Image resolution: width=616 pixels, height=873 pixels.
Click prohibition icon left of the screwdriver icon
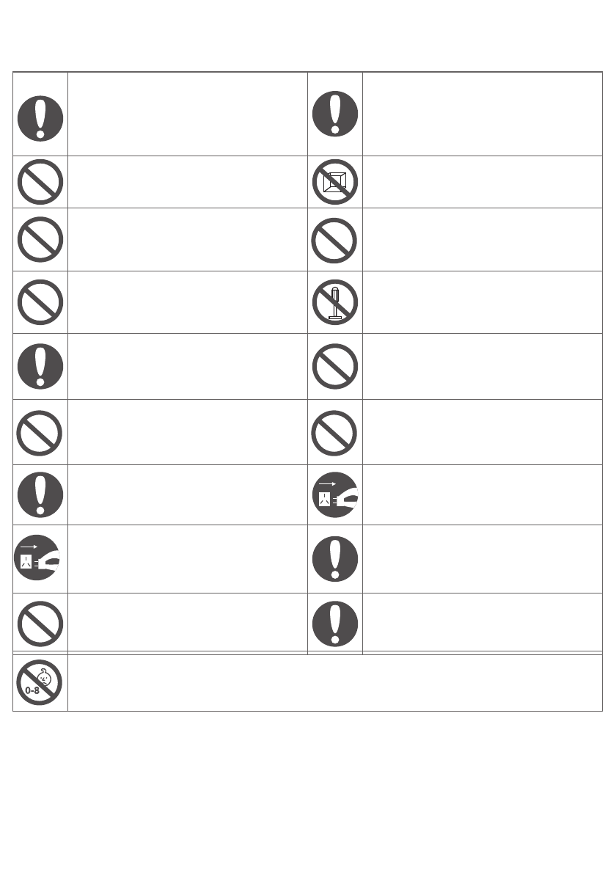click(x=40, y=302)
